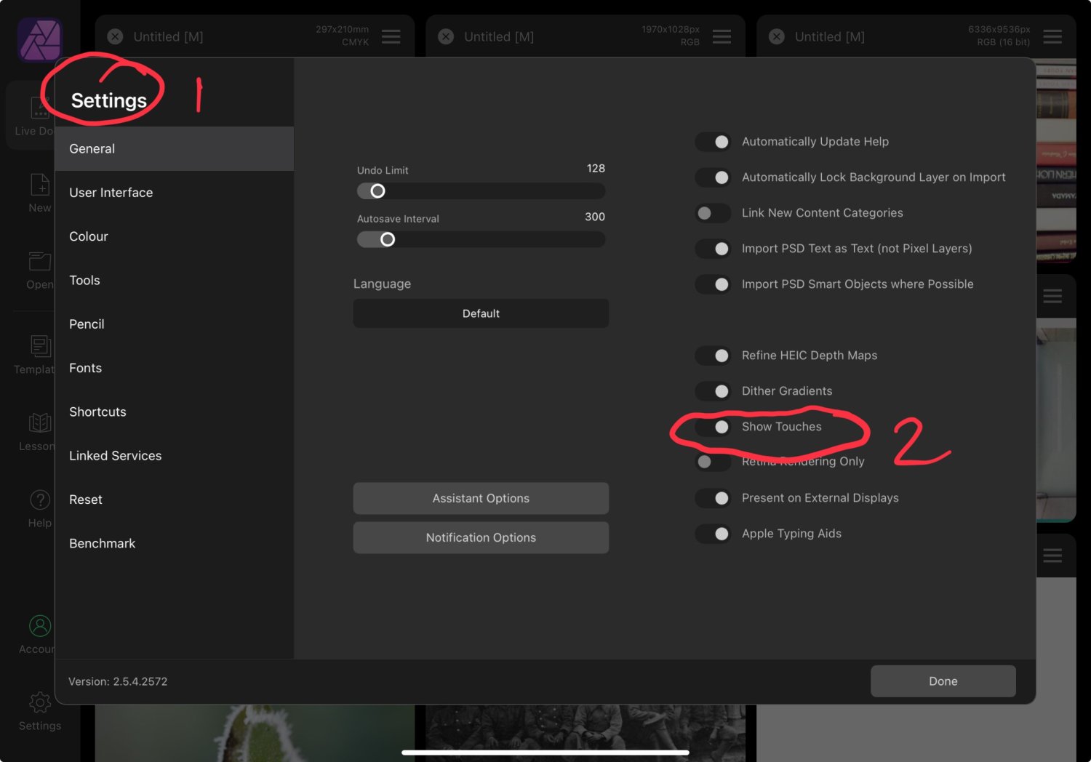Select Linked Services in settings list
1091x762 pixels.
pyautogui.click(x=175, y=456)
